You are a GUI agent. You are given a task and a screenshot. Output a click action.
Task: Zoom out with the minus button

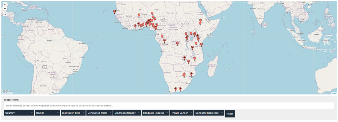click(x=5, y=9)
